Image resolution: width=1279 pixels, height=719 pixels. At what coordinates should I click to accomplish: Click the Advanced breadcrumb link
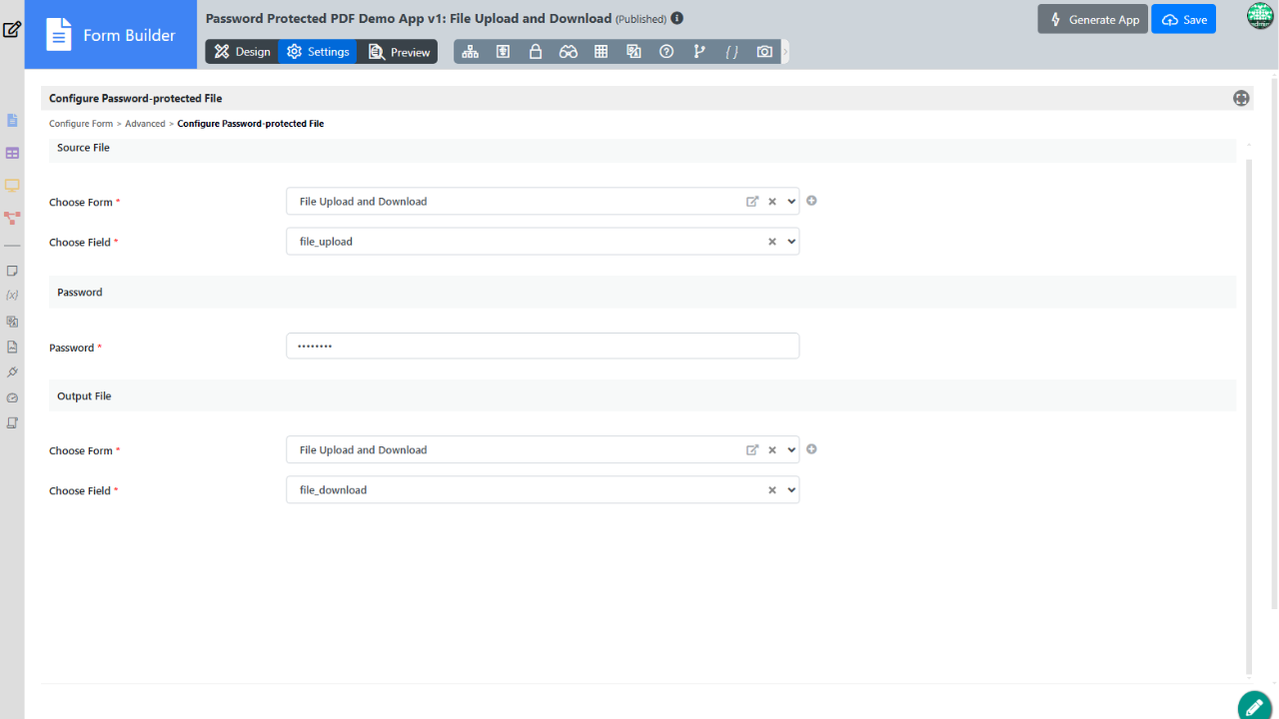coord(145,124)
